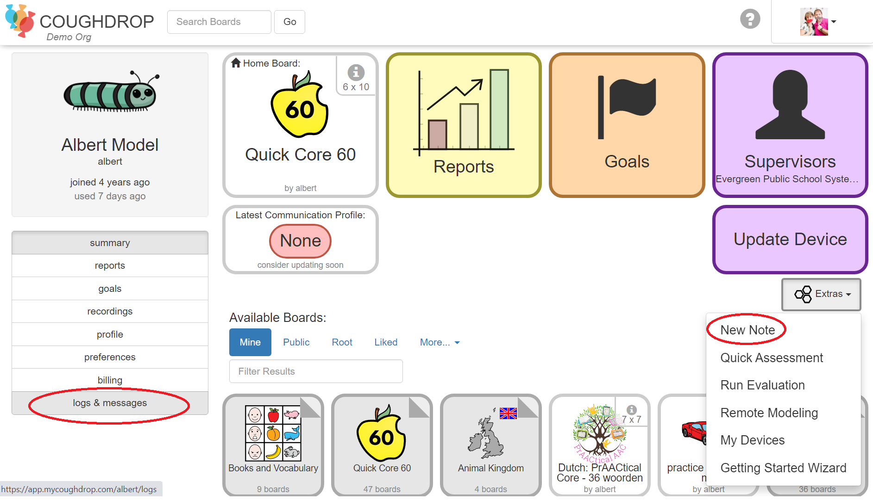
Task: Expand the More... boards dropdown
Action: coord(440,342)
